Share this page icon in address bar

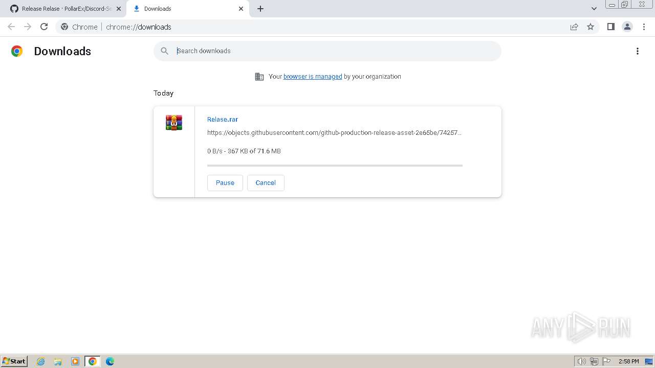pyautogui.click(x=574, y=27)
